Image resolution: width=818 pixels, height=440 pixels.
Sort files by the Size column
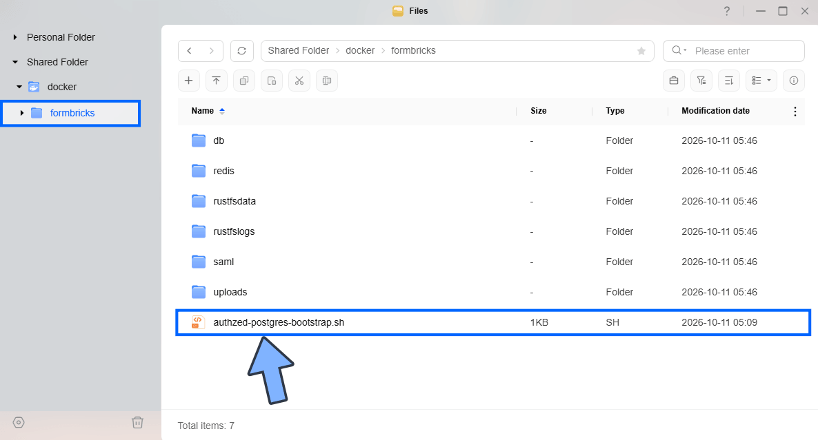click(x=539, y=111)
